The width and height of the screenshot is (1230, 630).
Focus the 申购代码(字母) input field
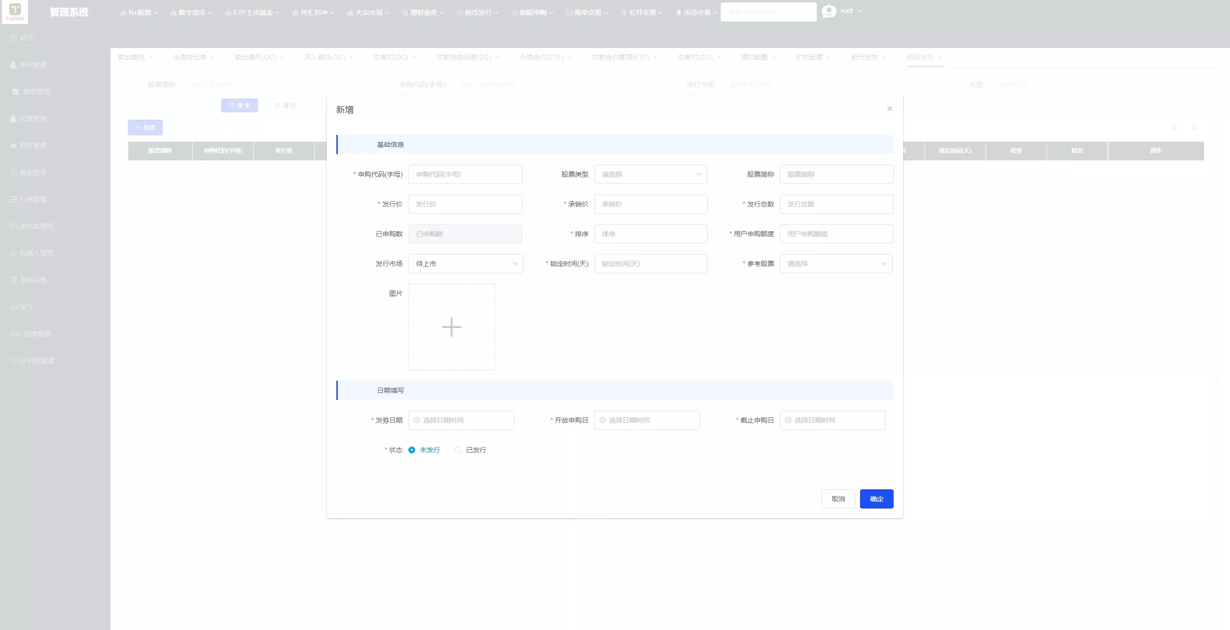pos(465,174)
